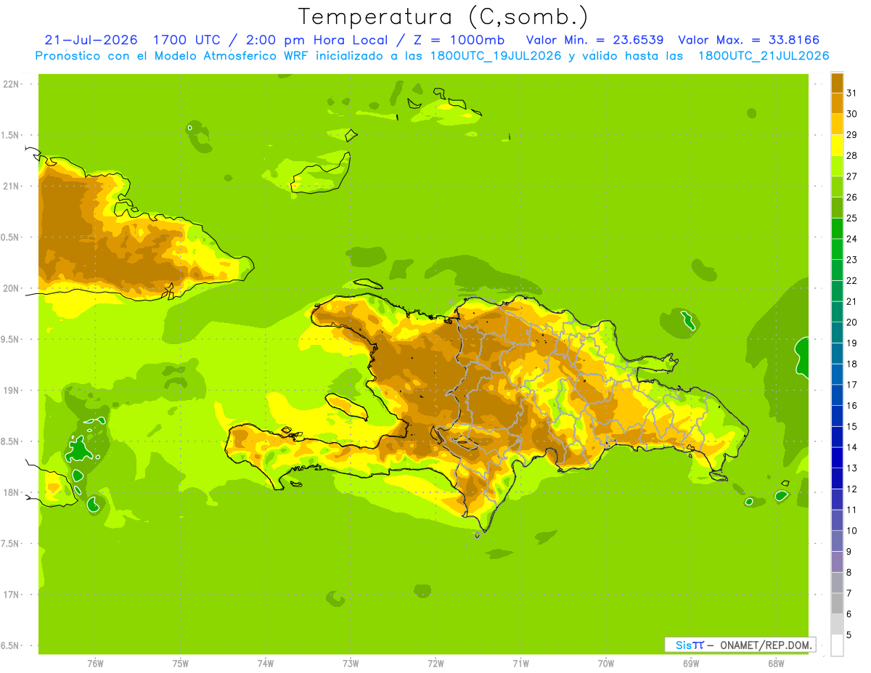The width and height of the screenshot is (871, 673).
Task: Select the '1800UTC_21JUL2026' valid-until timestamp
Action: pos(764,56)
